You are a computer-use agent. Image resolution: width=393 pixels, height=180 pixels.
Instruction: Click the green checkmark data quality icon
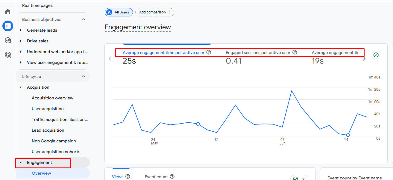click(x=376, y=55)
